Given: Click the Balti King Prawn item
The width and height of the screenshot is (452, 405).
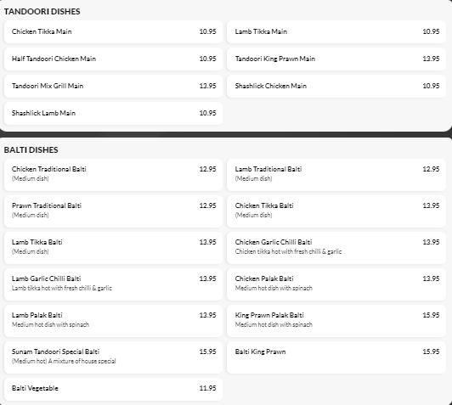Looking at the screenshot, I should (x=336, y=357).
